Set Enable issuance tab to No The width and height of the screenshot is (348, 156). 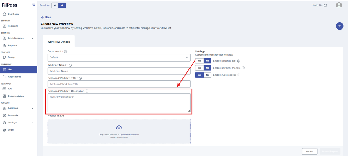(207, 61)
